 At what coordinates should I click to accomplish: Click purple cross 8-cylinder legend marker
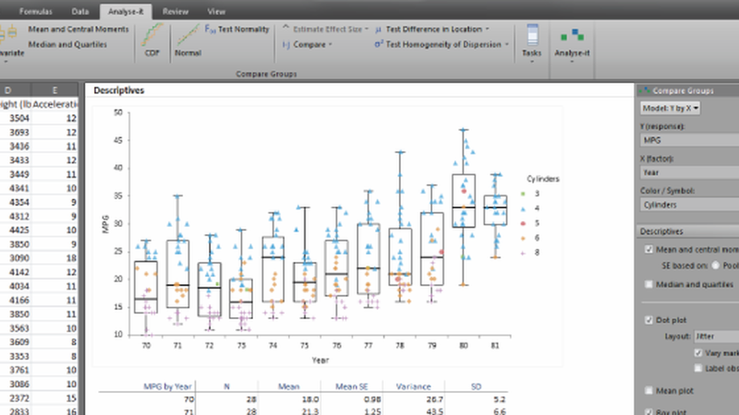tap(523, 253)
